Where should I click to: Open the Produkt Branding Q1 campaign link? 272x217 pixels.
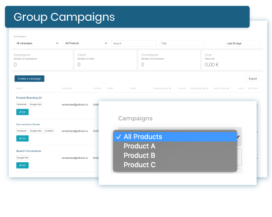click(29, 98)
